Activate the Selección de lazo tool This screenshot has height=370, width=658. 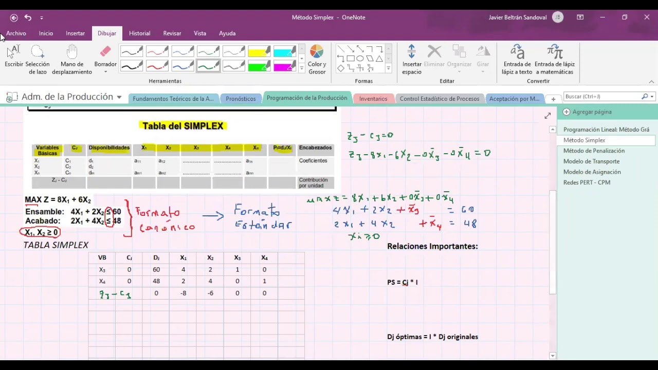(38, 60)
